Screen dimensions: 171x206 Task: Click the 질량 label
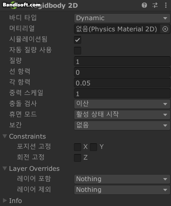coord(15,61)
